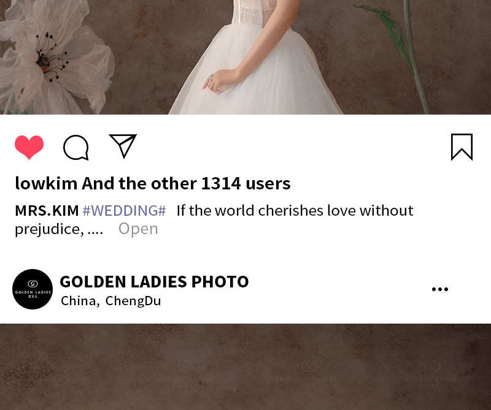Expand caption by clicking Open

click(x=138, y=229)
